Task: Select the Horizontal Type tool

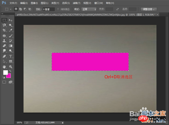Action: click(10, 56)
